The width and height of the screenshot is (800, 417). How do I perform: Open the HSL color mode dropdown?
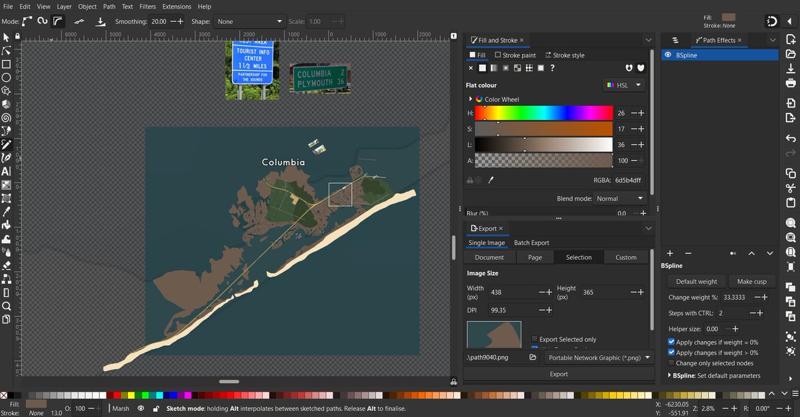623,85
